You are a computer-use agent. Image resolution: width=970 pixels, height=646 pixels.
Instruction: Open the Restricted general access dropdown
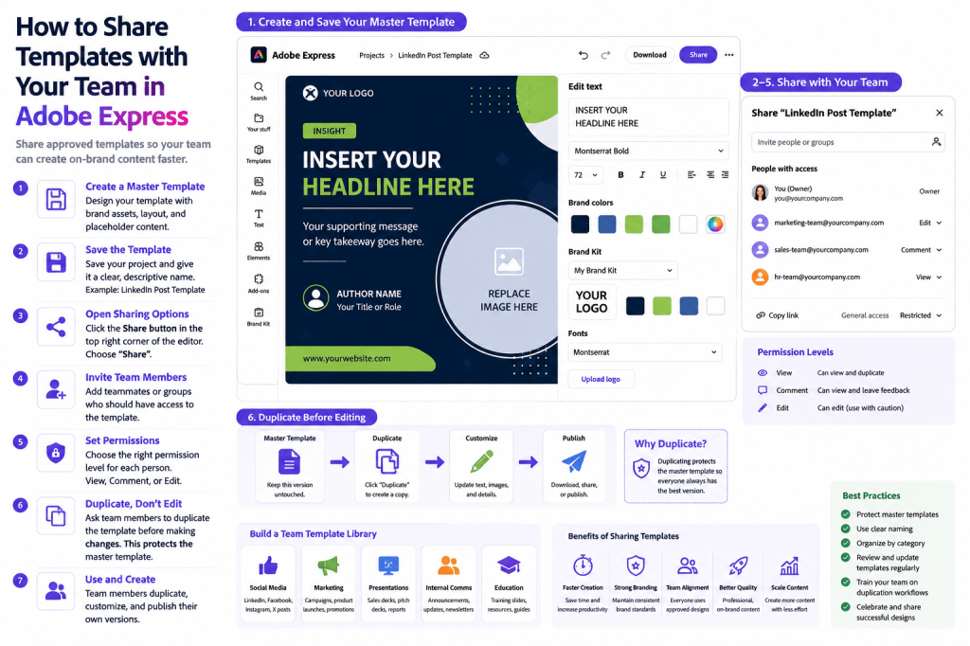point(921,315)
